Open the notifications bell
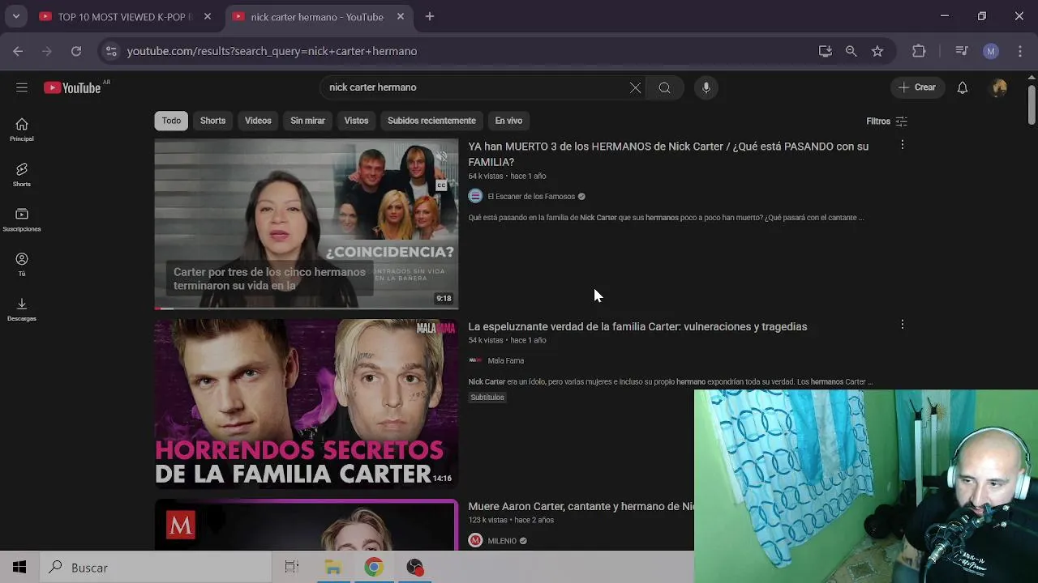The height and width of the screenshot is (583, 1038). pos(962,87)
